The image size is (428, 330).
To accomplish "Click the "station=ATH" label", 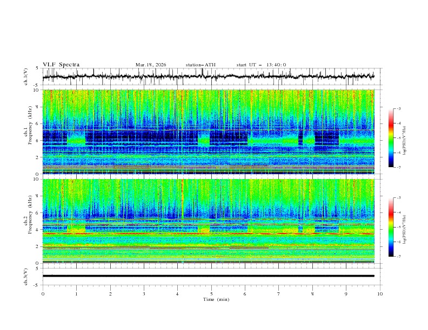I will 200,65.
